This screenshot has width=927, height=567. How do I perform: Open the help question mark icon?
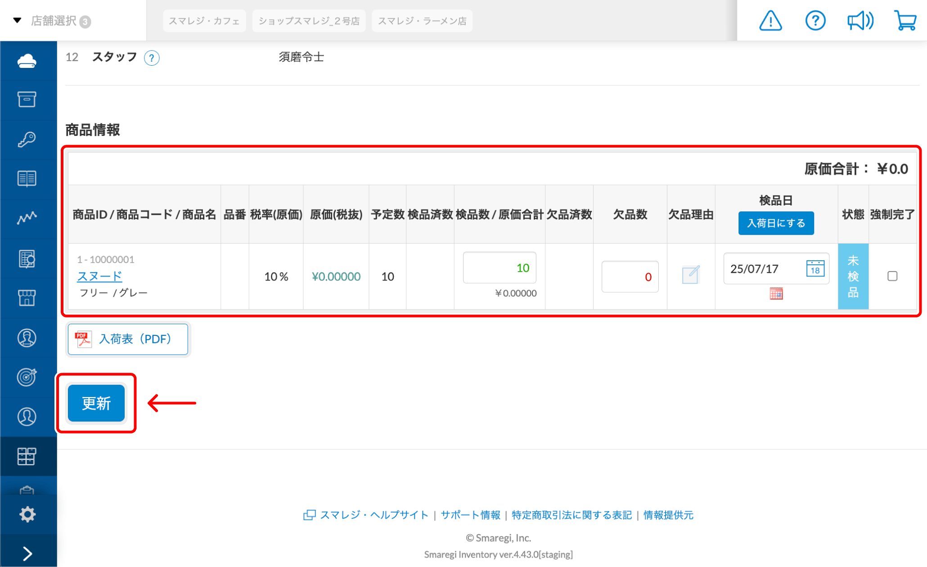click(815, 21)
